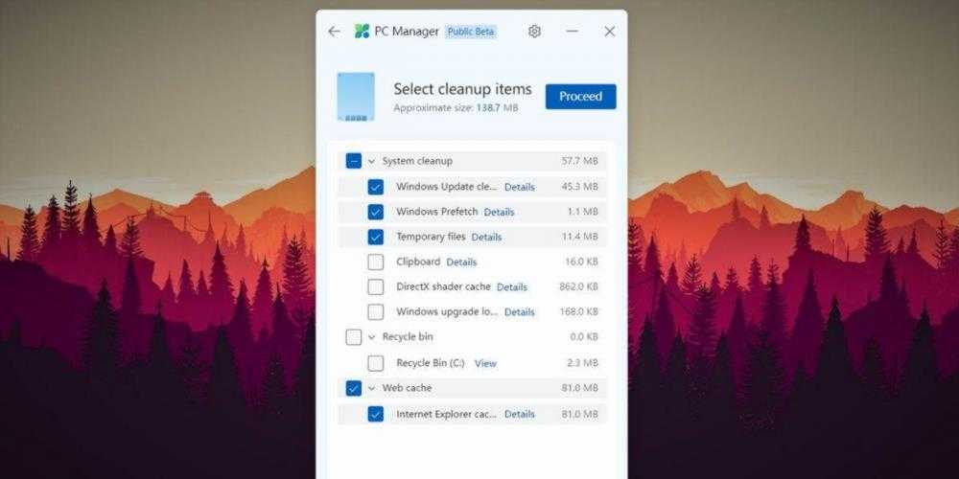
Task: Click the 11.4 MB size value
Action: (580, 237)
